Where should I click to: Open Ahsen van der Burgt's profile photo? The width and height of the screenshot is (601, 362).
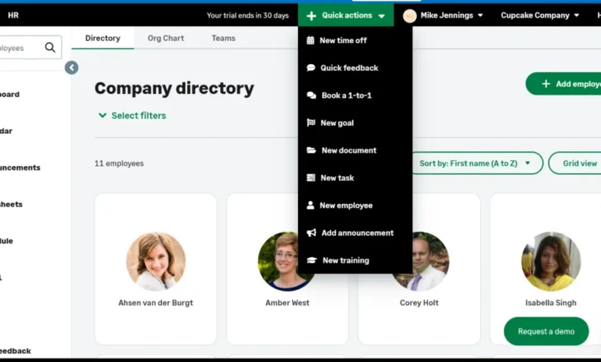[x=156, y=261]
